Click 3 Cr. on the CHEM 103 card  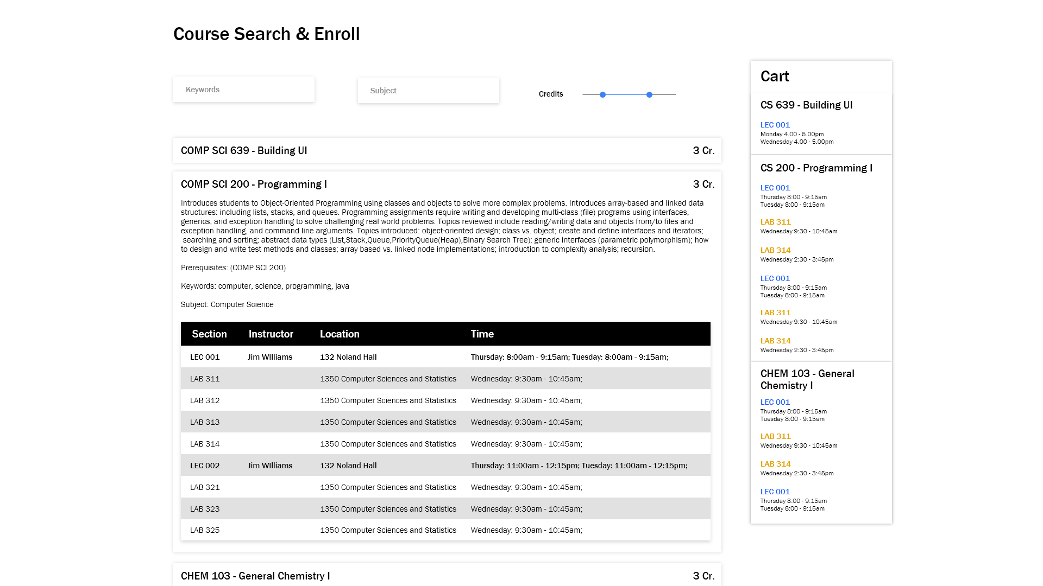click(703, 576)
